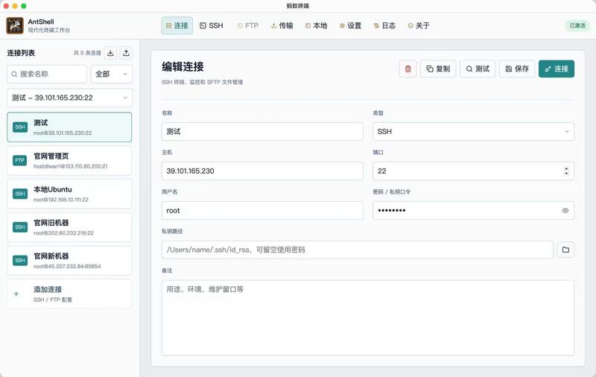The image size is (596, 377).
Task: Click the SSH badge on 本地Ubuntu connection
Action: coord(20,194)
